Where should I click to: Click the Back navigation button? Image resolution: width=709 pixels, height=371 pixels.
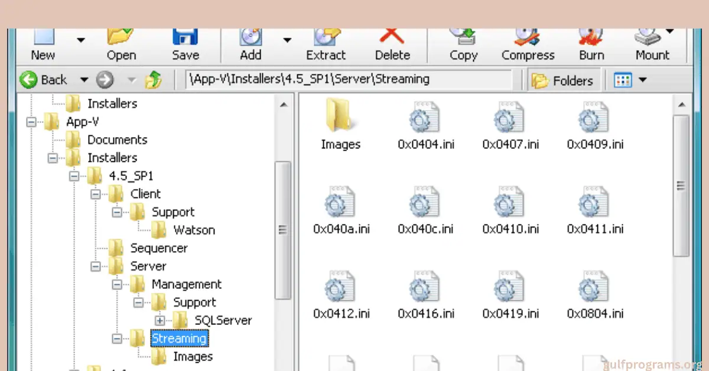44,80
